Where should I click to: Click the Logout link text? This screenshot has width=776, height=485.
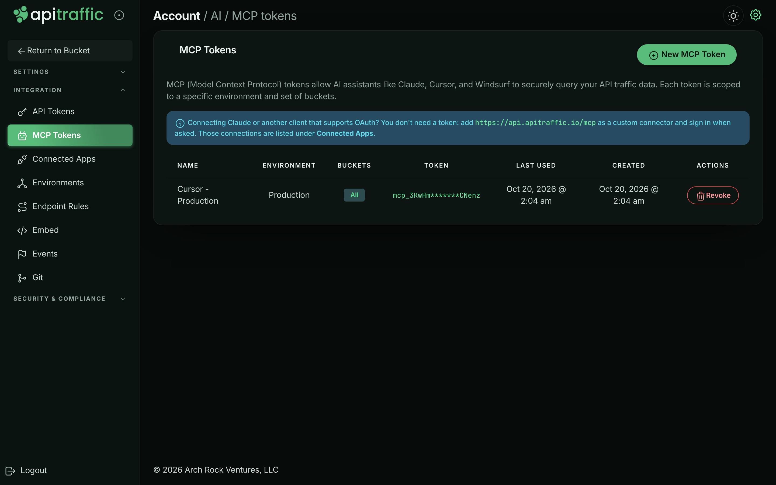coord(34,470)
